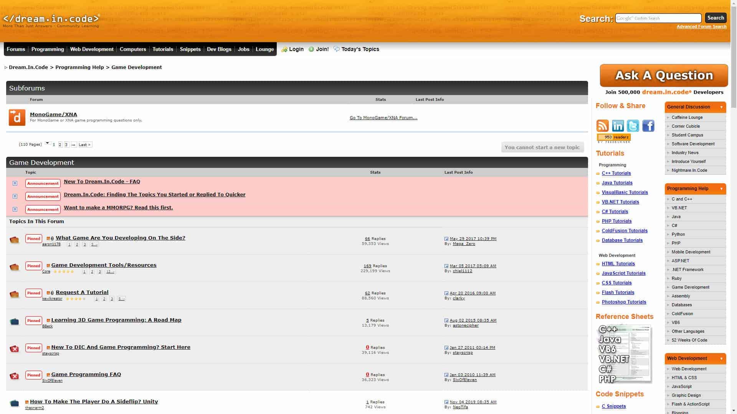Expand the Programming Help panel arrow
Image resolution: width=737 pixels, height=414 pixels.
click(x=721, y=189)
